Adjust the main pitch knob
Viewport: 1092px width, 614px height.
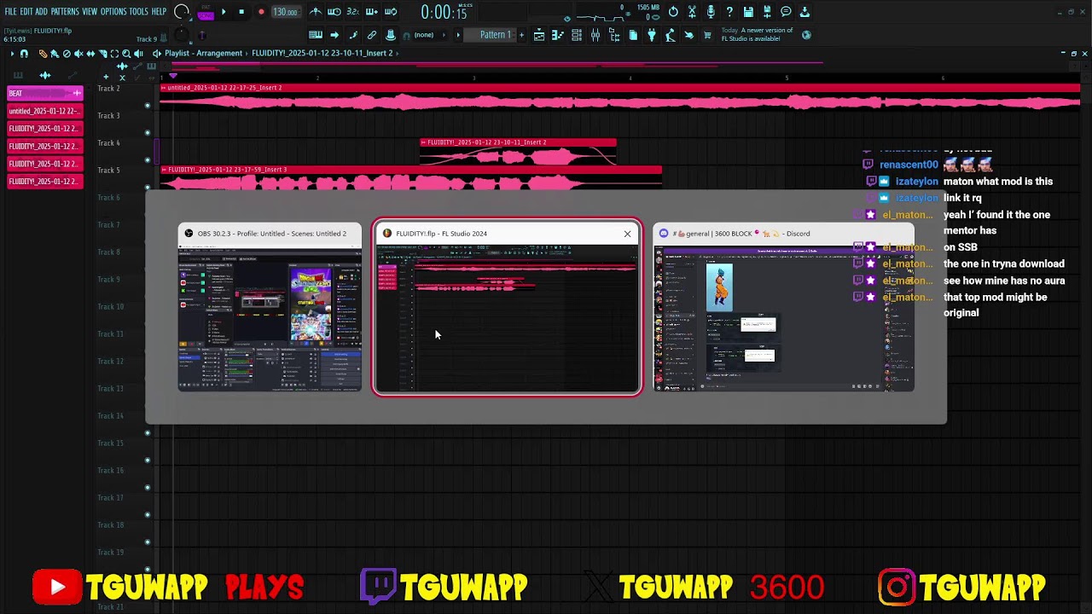tap(182, 35)
